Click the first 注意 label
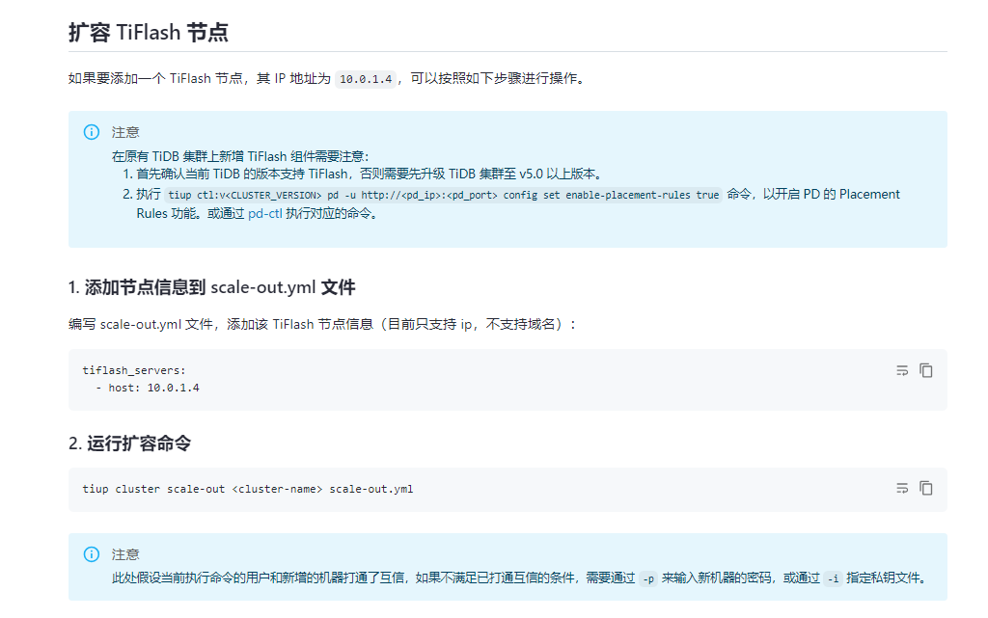Image resolution: width=988 pixels, height=618 pixels. tap(125, 132)
